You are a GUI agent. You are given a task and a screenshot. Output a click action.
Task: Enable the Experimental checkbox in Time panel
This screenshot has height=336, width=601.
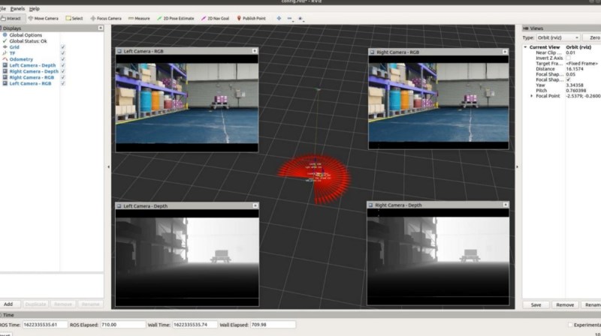570,325
